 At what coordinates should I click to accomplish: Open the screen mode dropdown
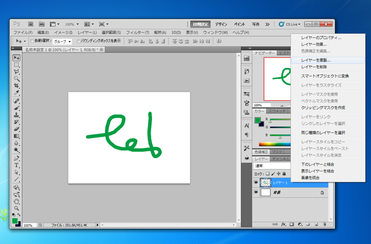pyautogui.click(x=104, y=24)
